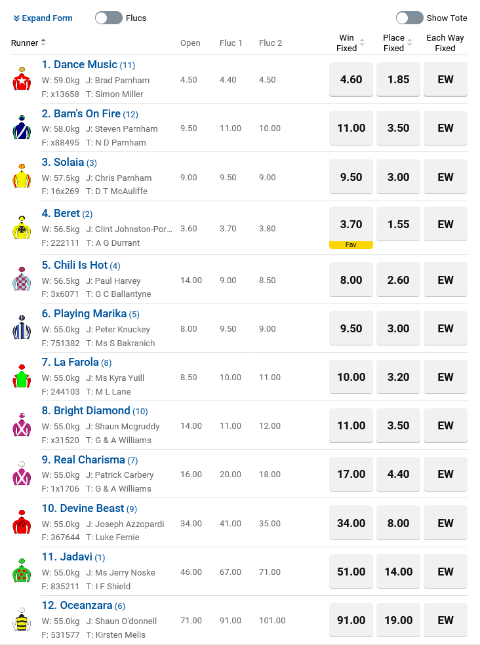Viewport: 480px width, 645px height.
Task: Click Oceanzara's yellow and black silk icon
Action: coord(22,620)
